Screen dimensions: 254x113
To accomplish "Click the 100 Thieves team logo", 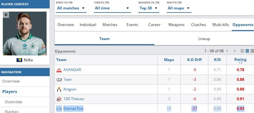I will [59, 99].
